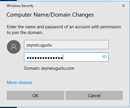Dismiss the dialog with Cancel button

pos(94,95)
